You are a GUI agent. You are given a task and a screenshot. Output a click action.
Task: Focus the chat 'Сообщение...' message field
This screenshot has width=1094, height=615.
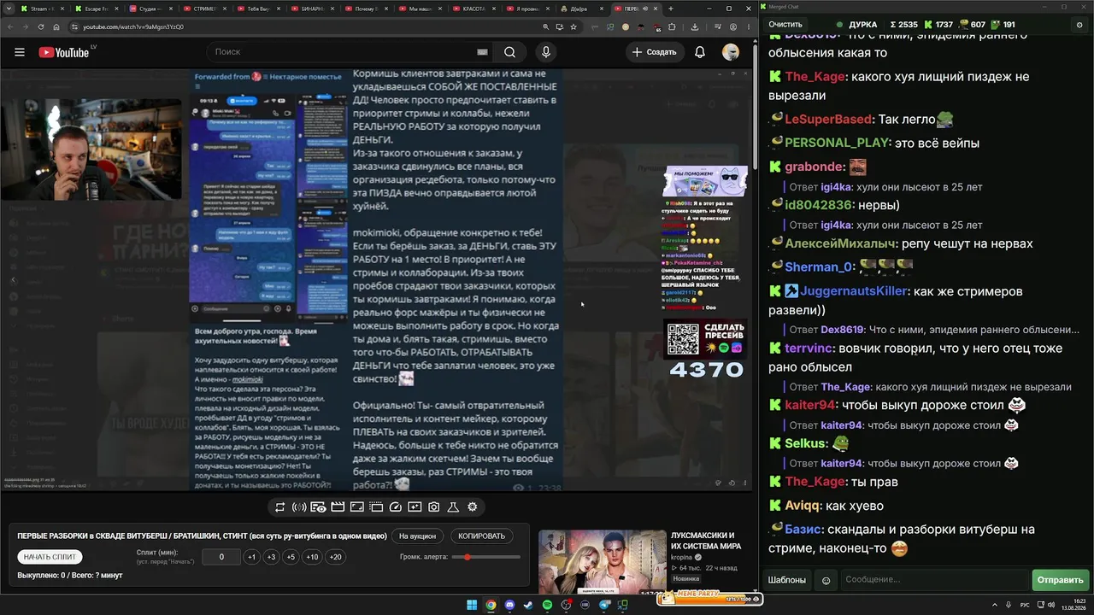tap(934, 580)
